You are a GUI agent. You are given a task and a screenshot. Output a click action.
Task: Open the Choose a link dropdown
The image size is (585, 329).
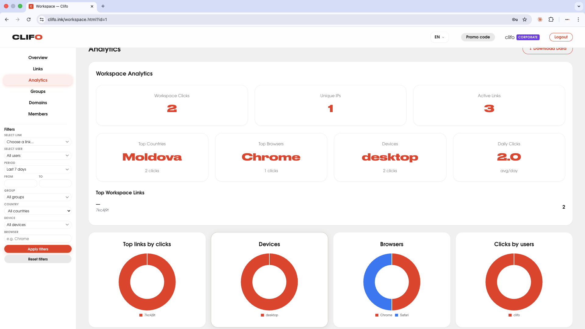click(38, 142)
